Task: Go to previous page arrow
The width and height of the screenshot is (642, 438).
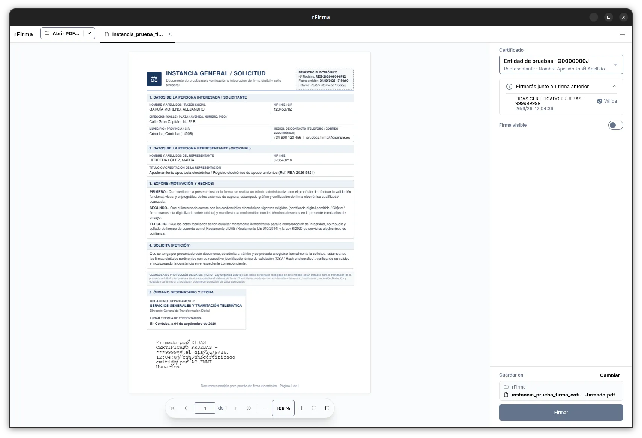Action: coord(186,408)
